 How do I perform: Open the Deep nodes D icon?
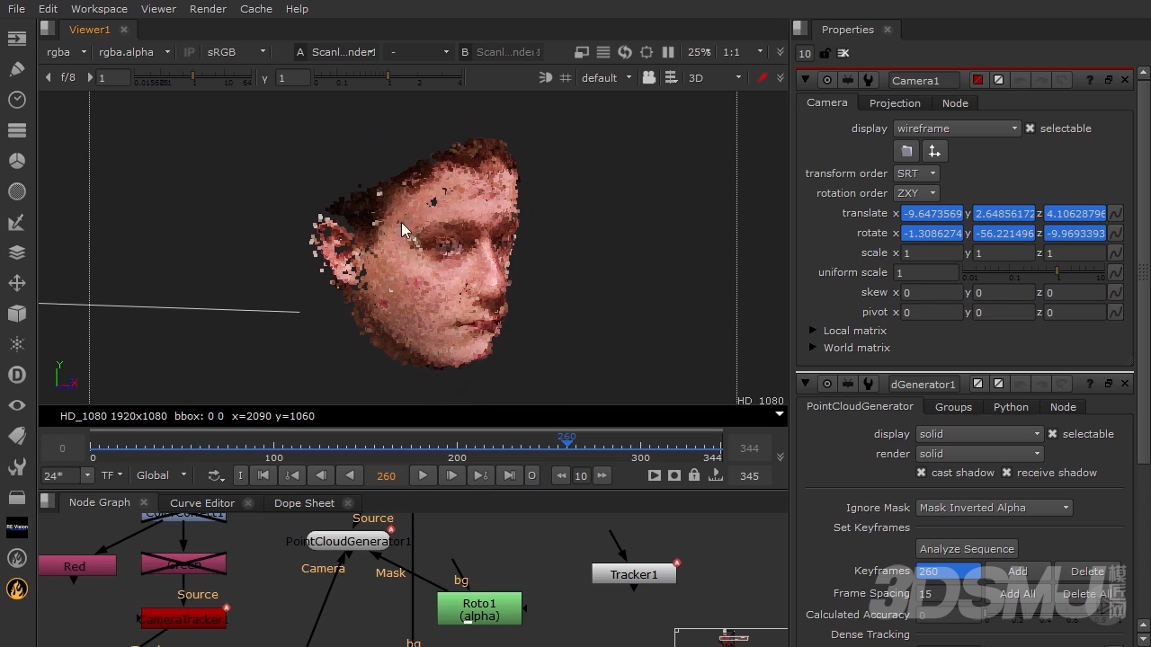(17, 375)
